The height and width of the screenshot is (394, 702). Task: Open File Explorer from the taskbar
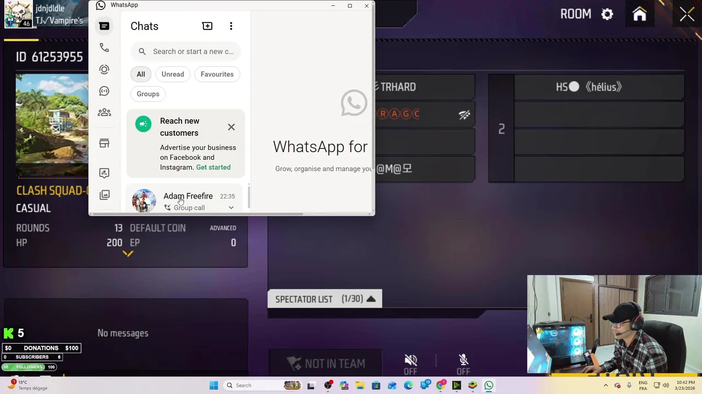tap(360, 385)
